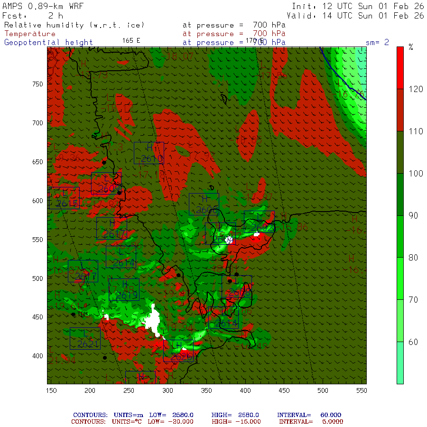Click the red "Temperature" label

pos(30,34)
